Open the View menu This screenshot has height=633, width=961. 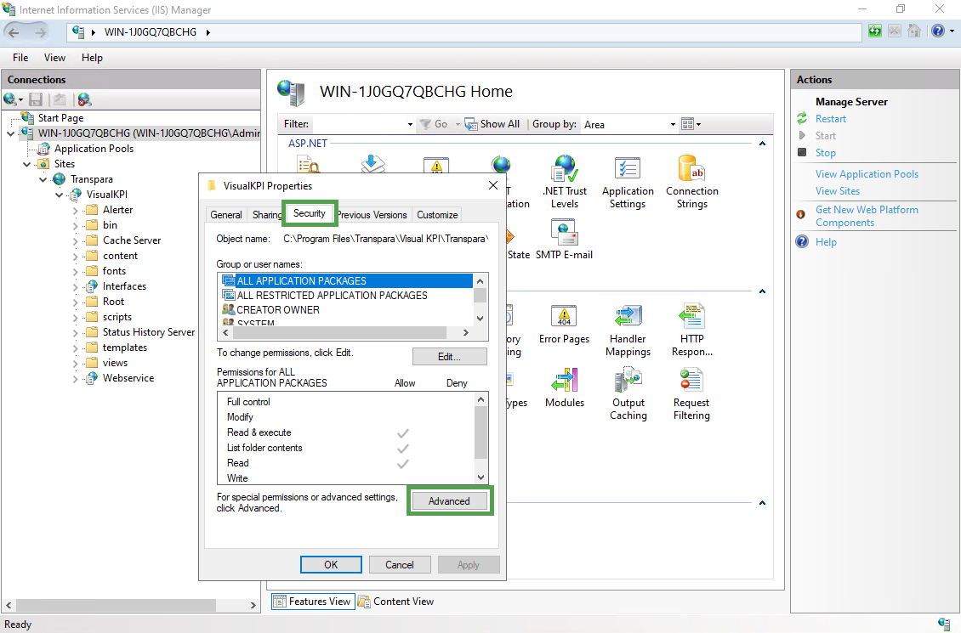tap(54, 58)
